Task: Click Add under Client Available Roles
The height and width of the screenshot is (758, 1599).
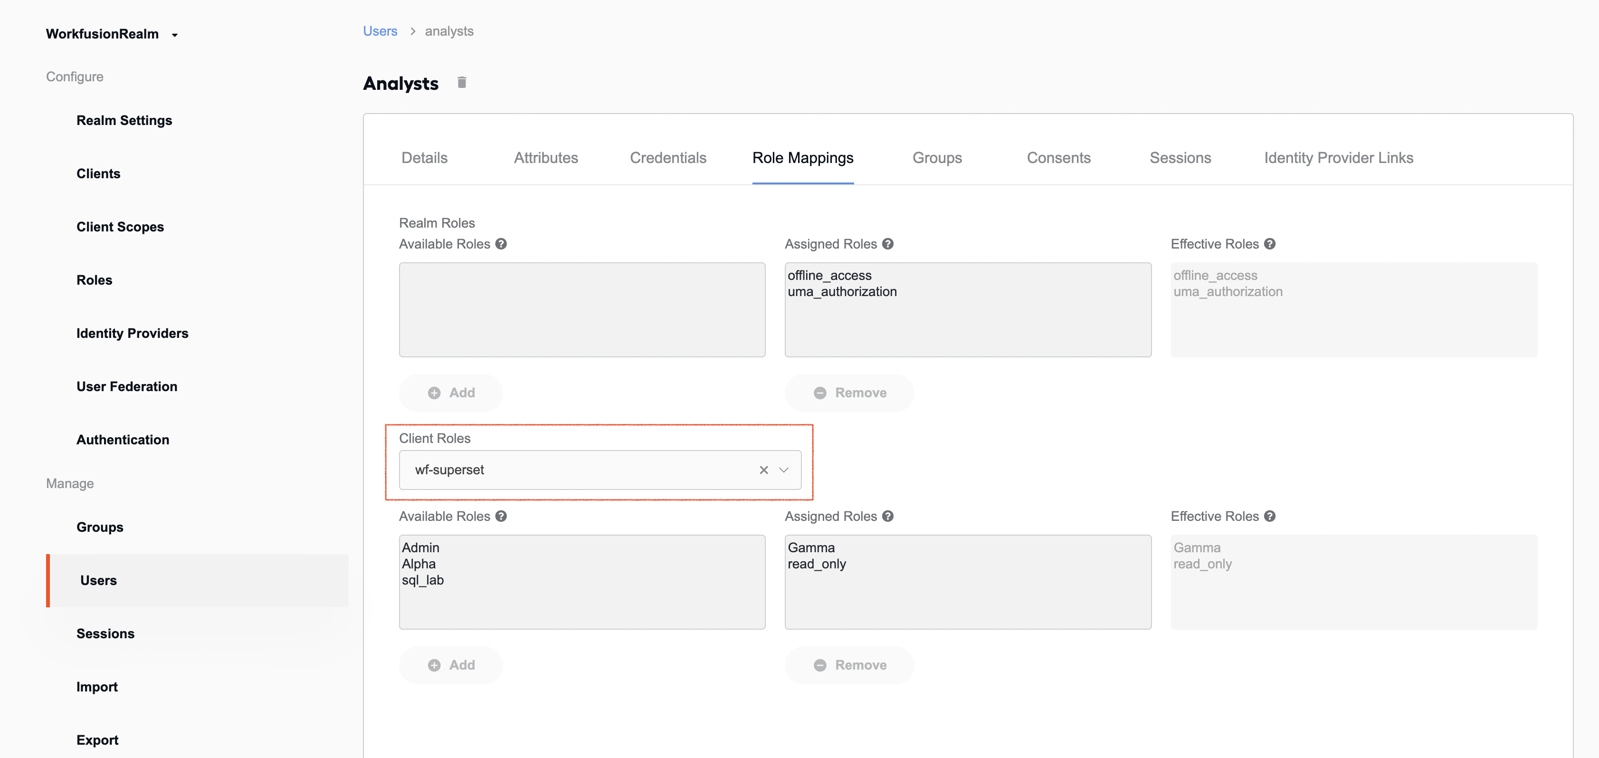Action: coord(451,665)
